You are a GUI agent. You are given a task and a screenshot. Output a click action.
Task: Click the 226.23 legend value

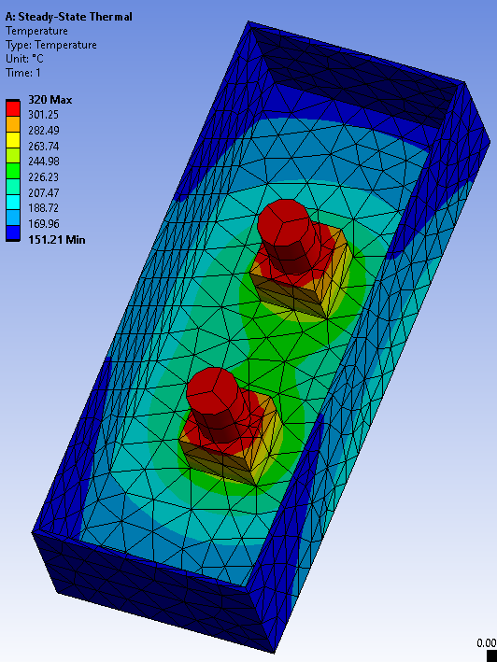pos(43,176)
